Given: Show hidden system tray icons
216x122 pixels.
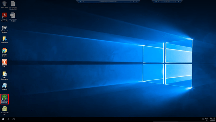Looking at the screenshot, I should pos(201,119).
